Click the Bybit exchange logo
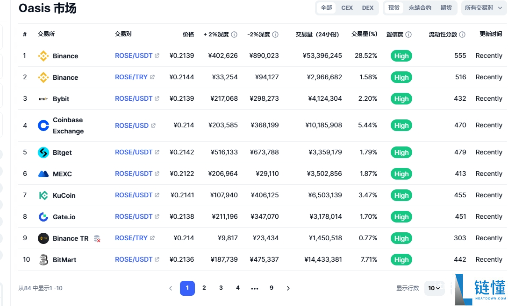 coord(43,99)
